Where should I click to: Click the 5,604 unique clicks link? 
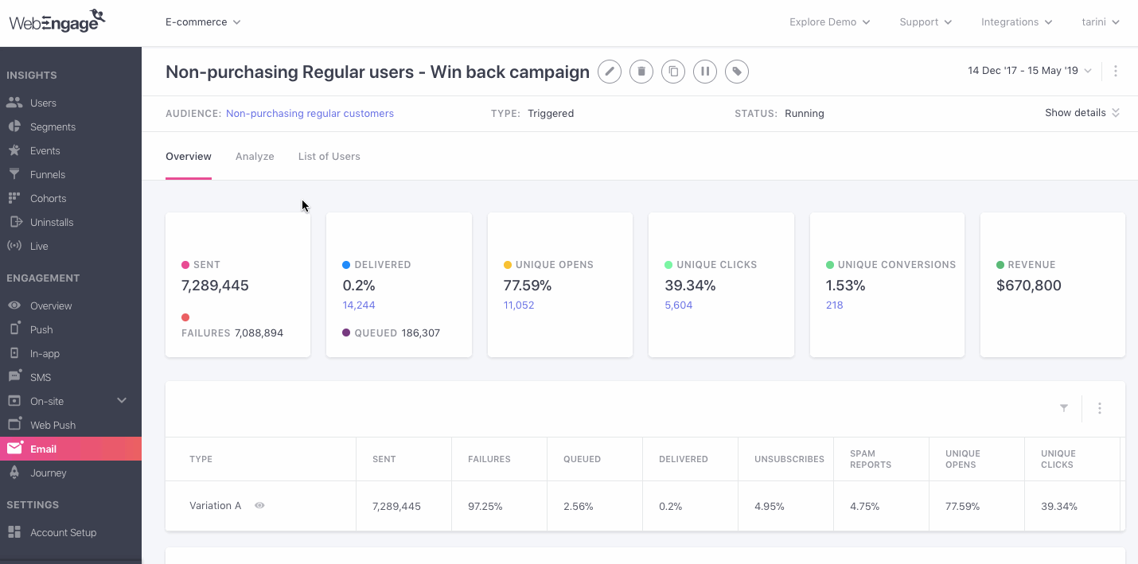click(x=678, y=305)
